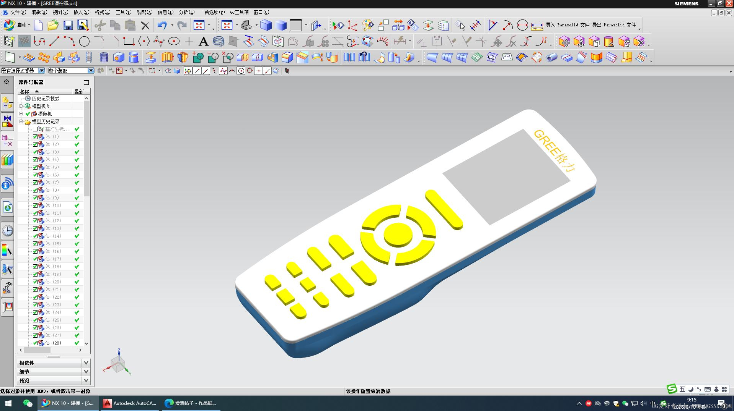The width and height of the screenshot is (734, 411).
Task: Uncheck the 体 (5) checkbox
Action: 35,167
